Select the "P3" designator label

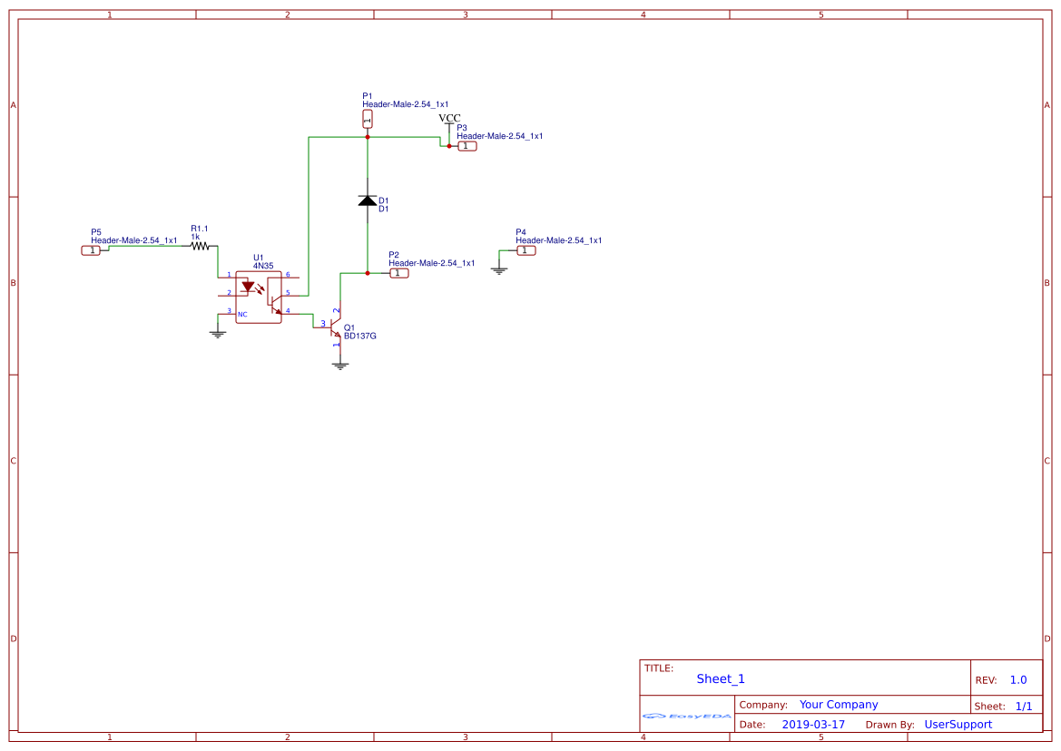[462, 128]
